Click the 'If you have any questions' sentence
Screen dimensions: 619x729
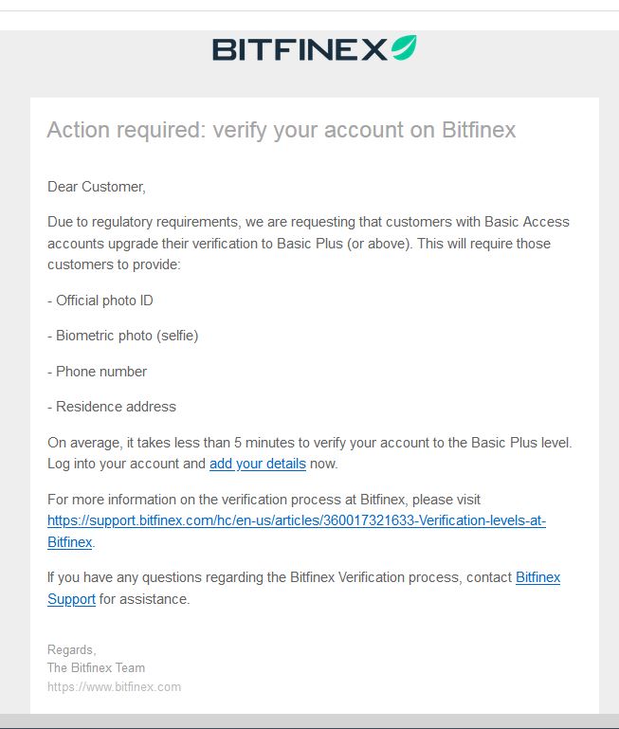(x=280, y=577)
